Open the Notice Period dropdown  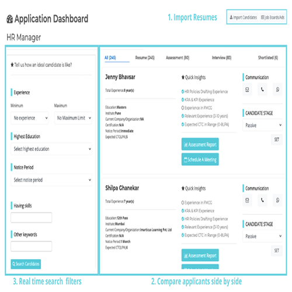tap(51, 180)
